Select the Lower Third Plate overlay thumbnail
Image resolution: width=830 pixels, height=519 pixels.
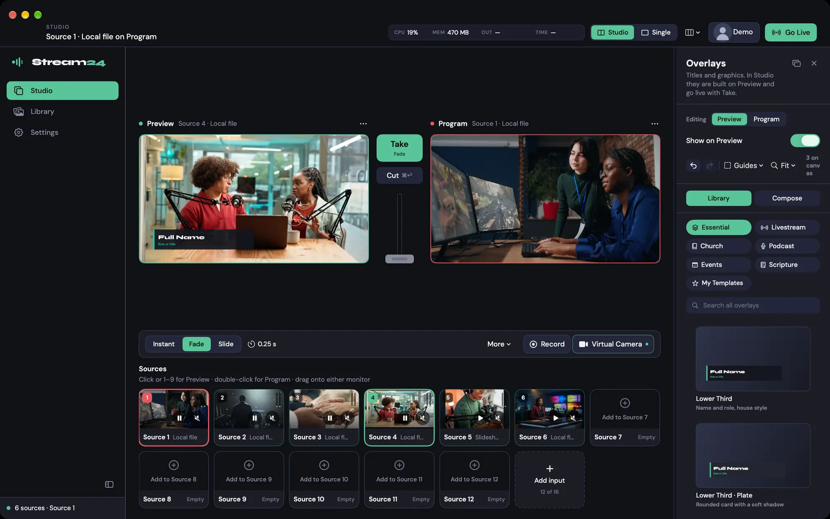pyautogui.click(x=753, y=455)
